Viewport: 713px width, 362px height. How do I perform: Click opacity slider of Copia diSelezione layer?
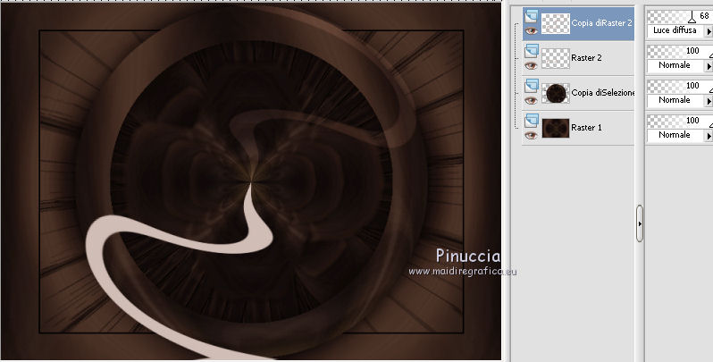[x=680, y=87]
